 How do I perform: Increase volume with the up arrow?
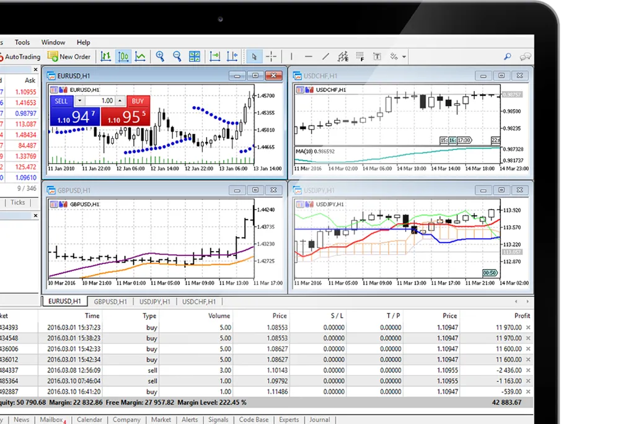tap(120, 100)
